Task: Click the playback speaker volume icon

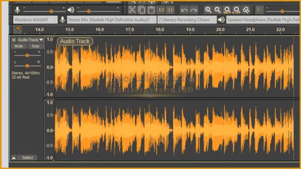Action: (x=71, y=10)
